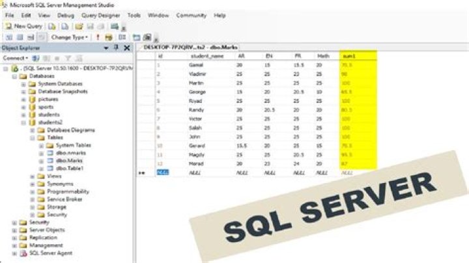Expand the System Databases node
Screen dimensions: 469x263
pos(23,84)
